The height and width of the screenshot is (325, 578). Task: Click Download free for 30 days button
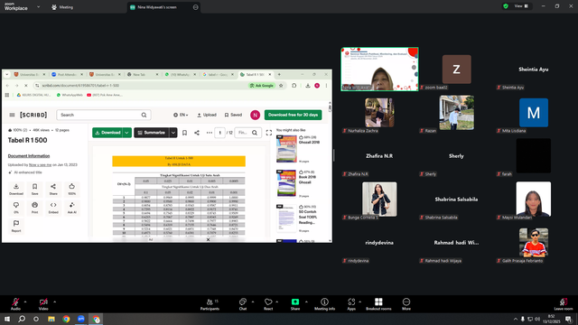click(x=293, y=115)
